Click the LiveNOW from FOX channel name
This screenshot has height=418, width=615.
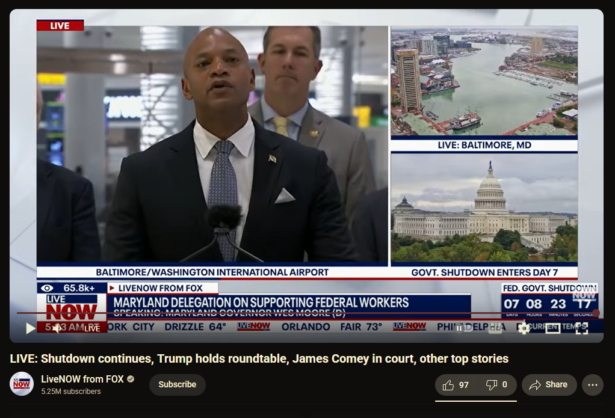pyautogui.click(x=82, y=379)
